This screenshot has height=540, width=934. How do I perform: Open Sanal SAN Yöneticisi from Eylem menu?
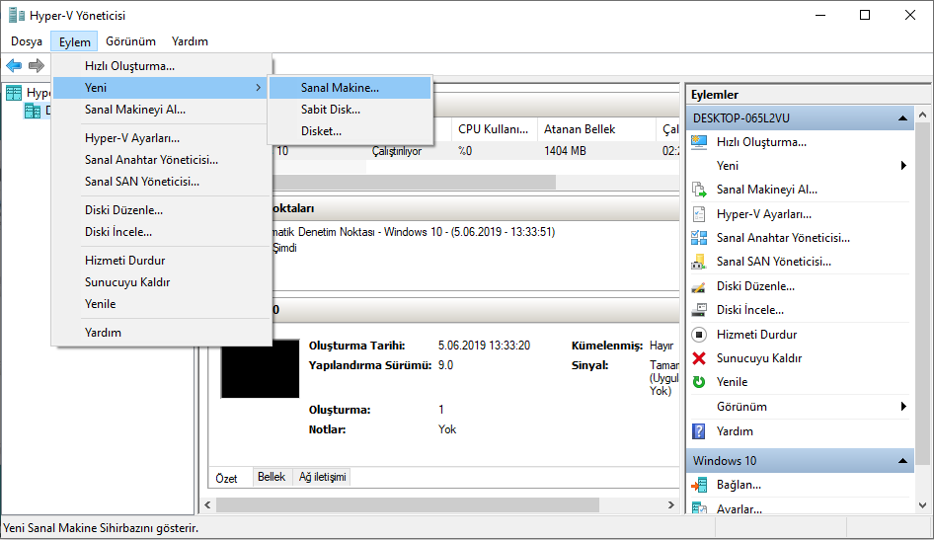coord(161,182)
